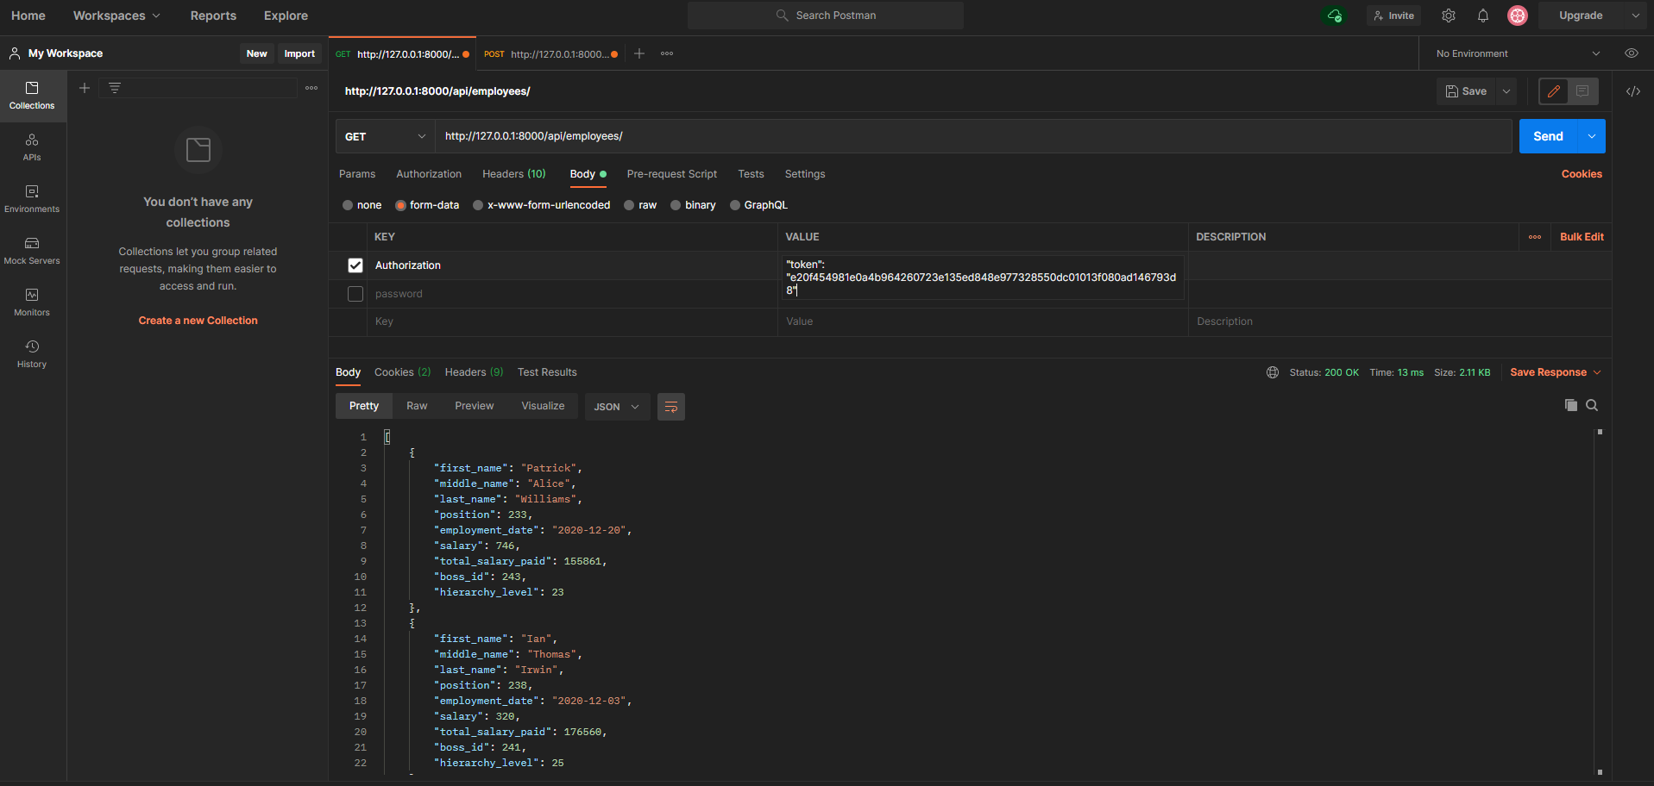1654x786 pixels.
Task: Check the password key checkbox
Action: click(x=355, y=294)
